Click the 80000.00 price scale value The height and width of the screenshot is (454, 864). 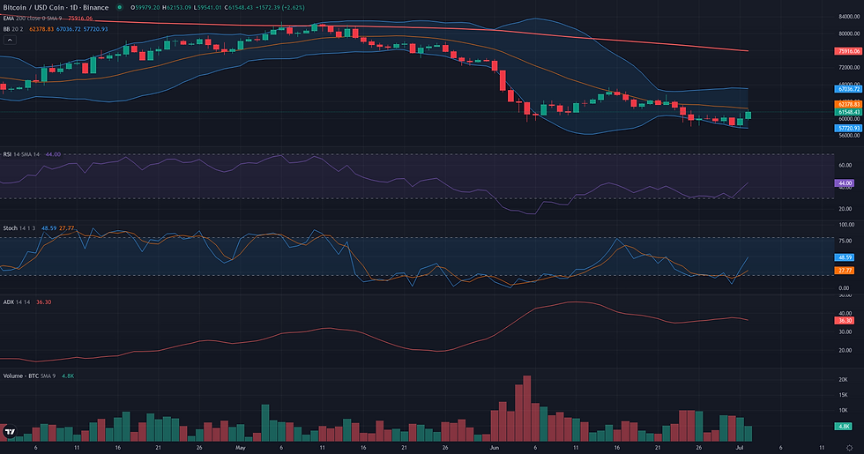click(849, 33)
